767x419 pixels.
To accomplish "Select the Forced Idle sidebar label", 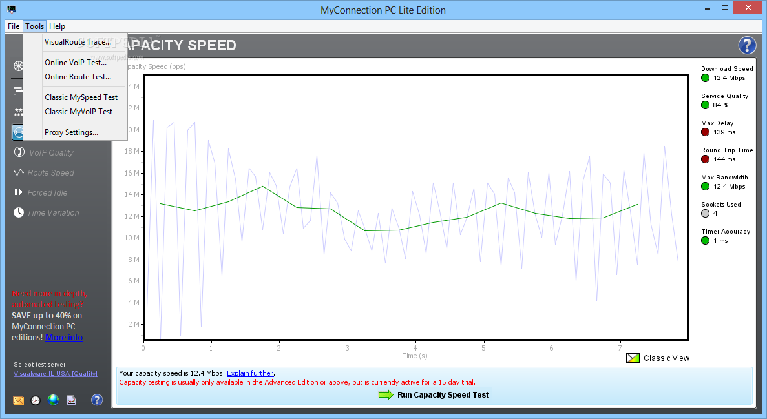I will [47, 192].
